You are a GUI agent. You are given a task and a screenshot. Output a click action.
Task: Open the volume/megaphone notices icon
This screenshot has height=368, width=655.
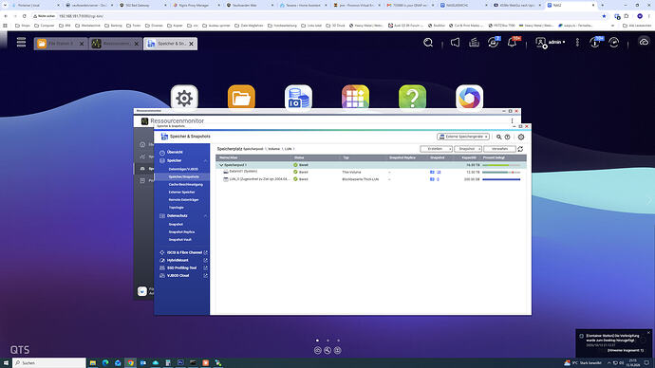pyautogui.click(x=455, y=42)
